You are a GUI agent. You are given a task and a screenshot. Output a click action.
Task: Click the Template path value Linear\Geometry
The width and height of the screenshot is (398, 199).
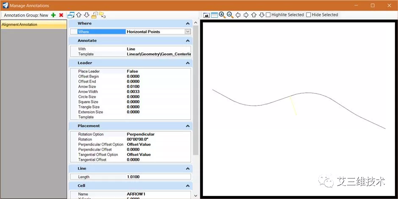(x=158, y=54)
